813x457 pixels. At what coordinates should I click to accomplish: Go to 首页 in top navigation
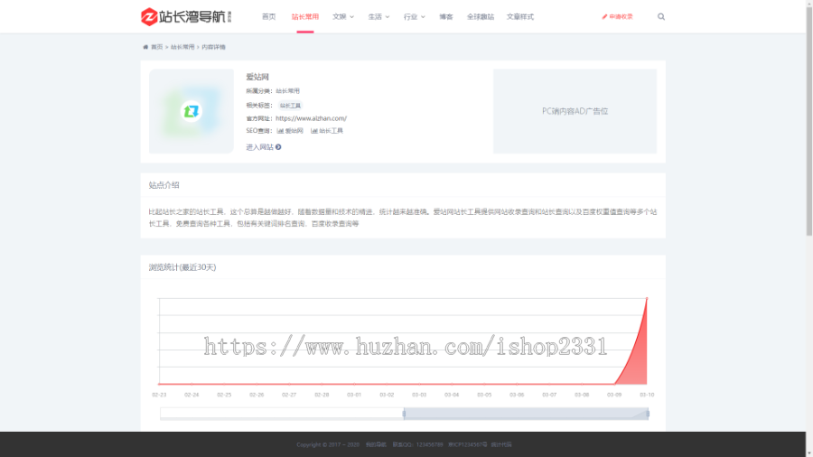tap(268, 16)
